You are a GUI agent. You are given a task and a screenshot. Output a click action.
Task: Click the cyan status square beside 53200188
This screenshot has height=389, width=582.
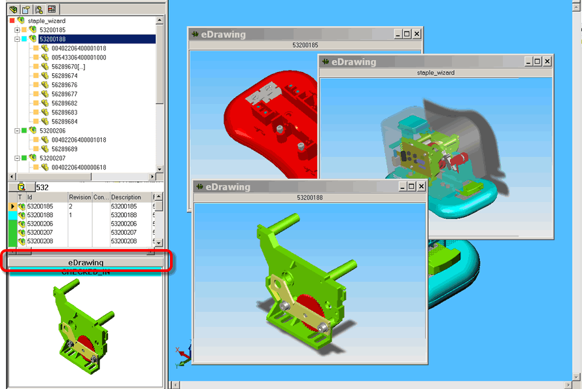tap(24, 39)
